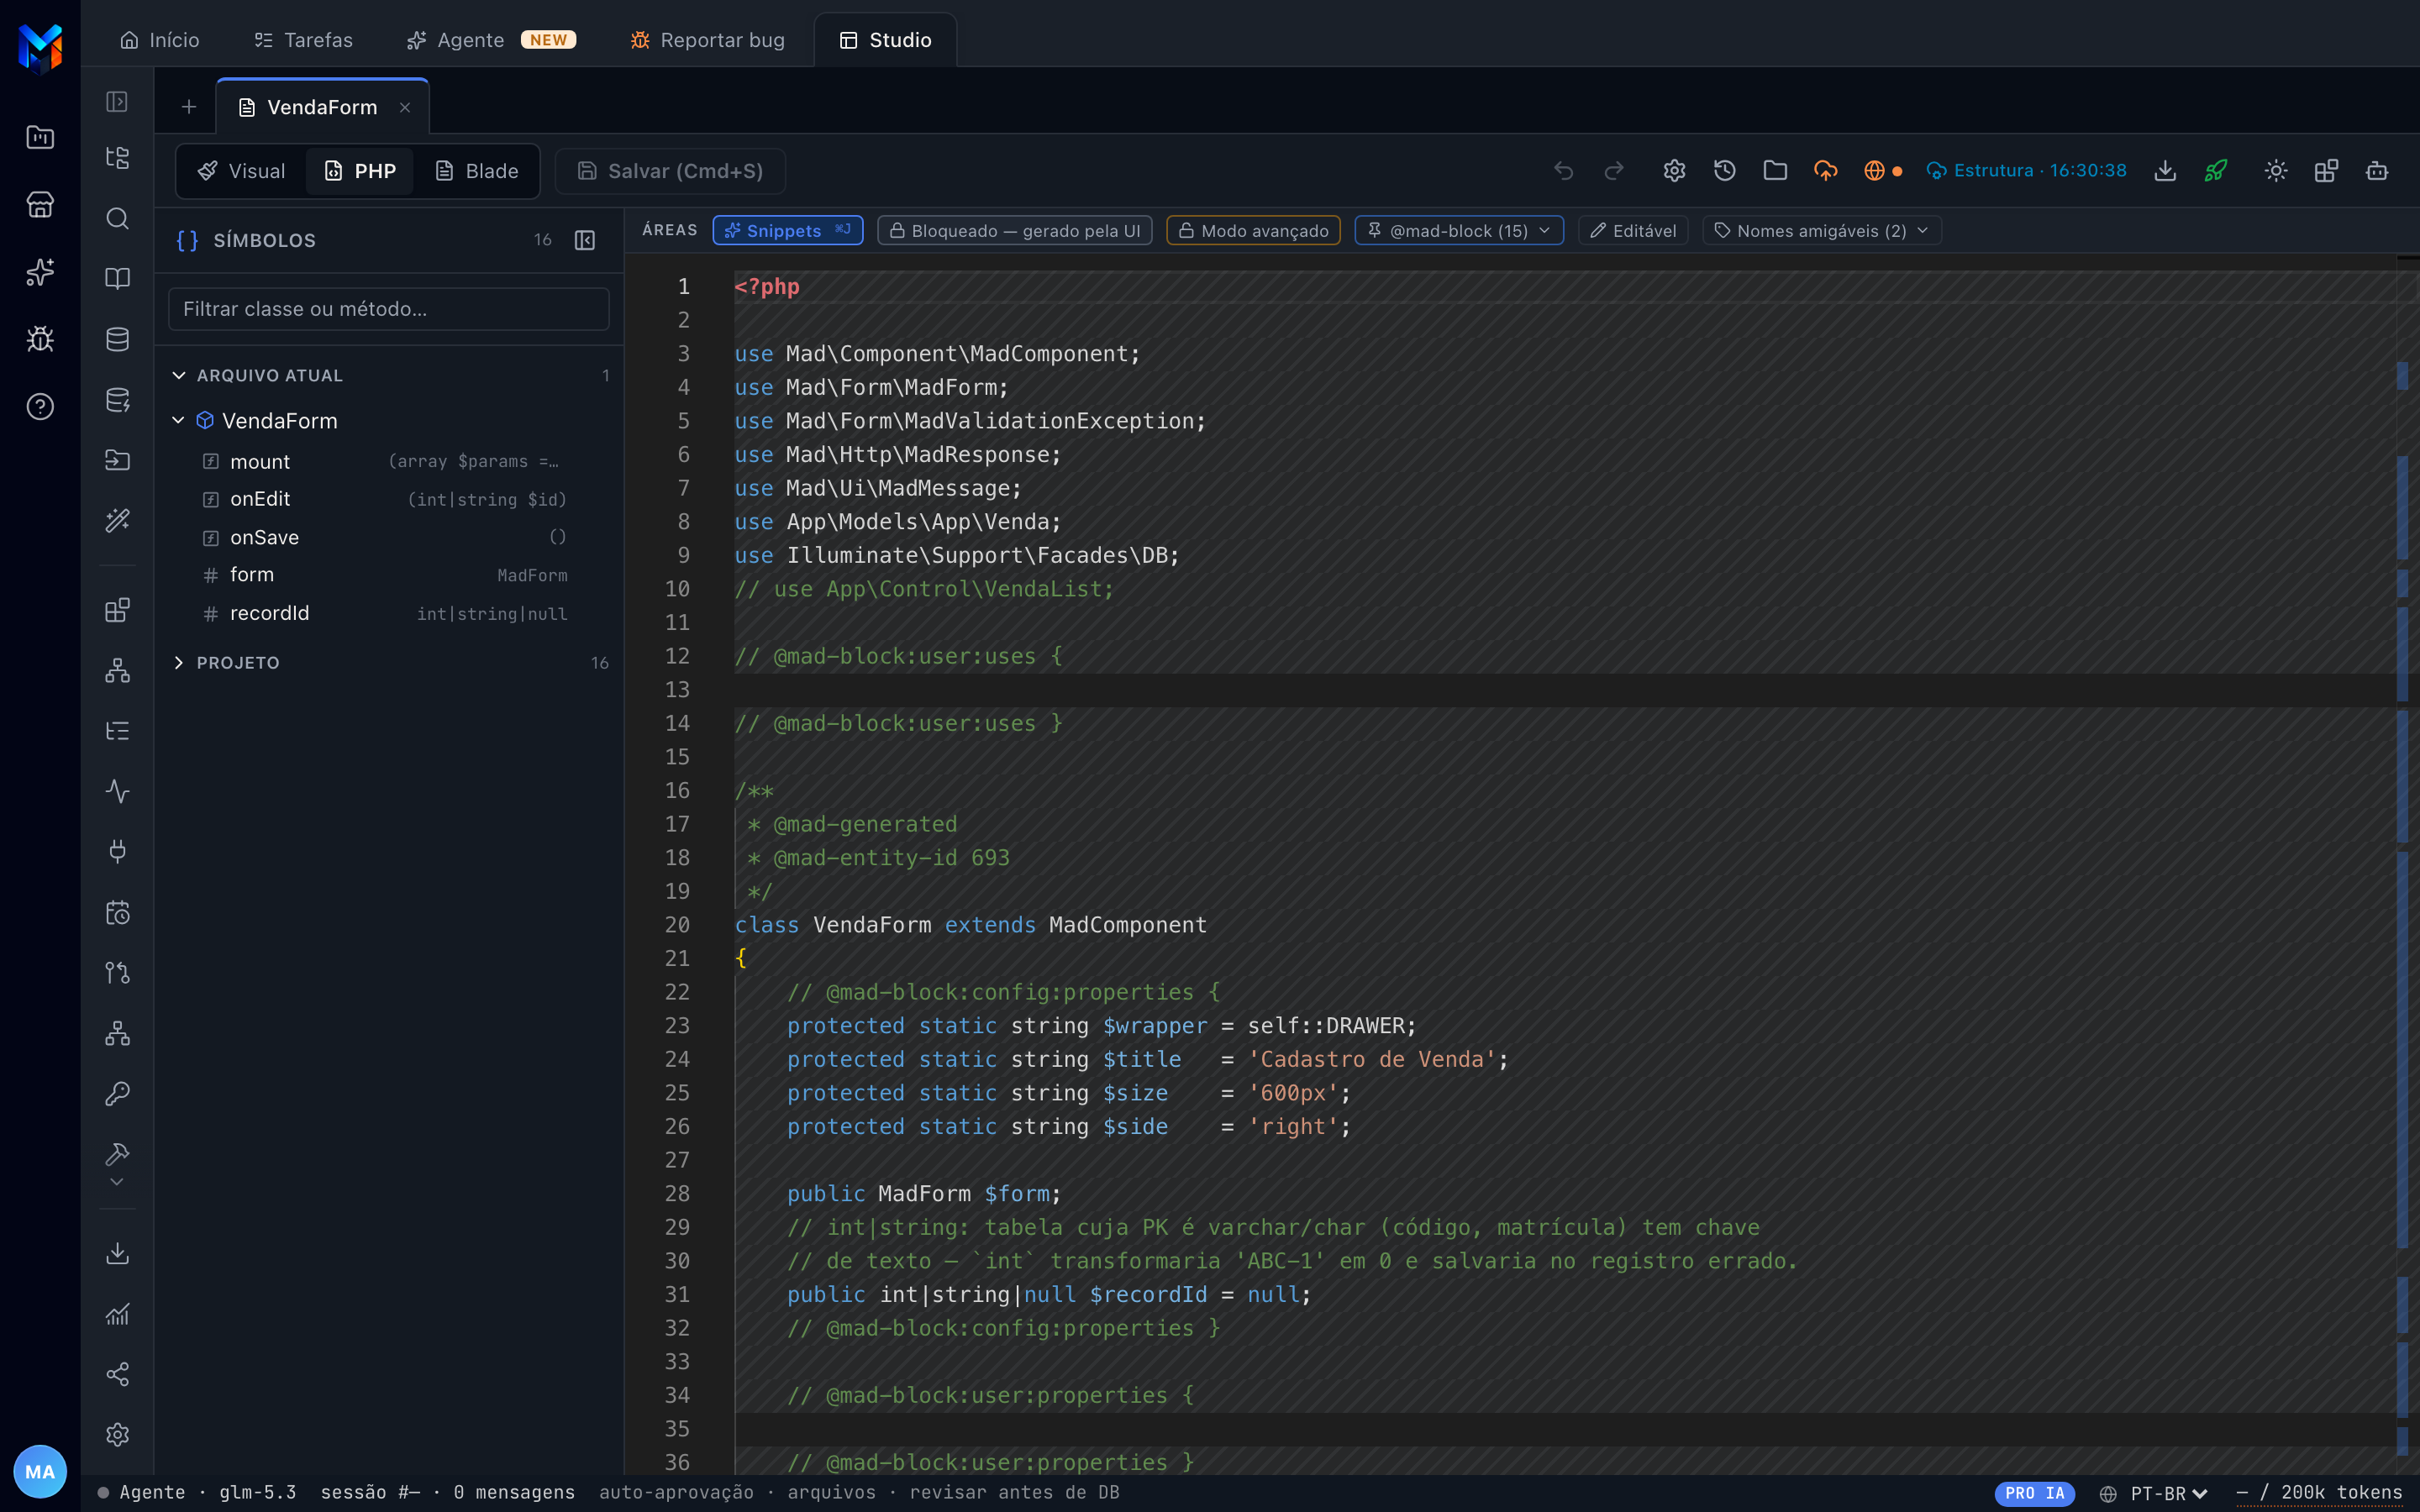Open the book documentation icon in sidebar
The height and width of the screenshot is (1512, 2420).
[x=118, y=278]
